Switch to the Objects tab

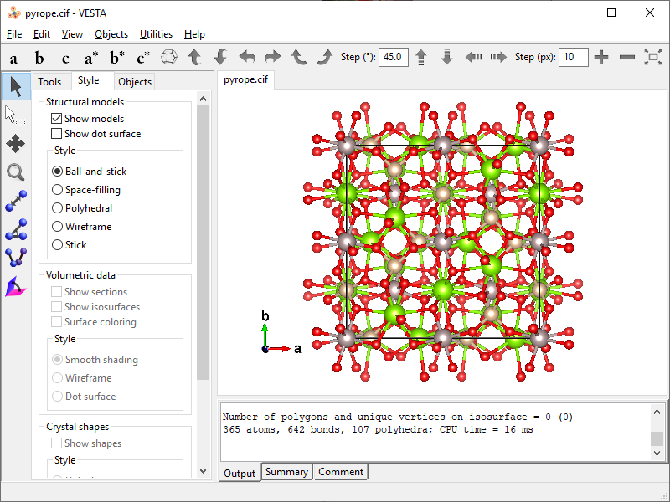pos(135,81)
